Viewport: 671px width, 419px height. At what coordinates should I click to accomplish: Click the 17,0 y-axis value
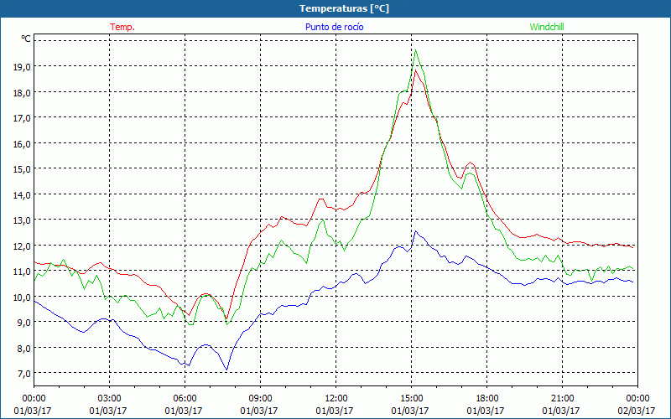tap(22, 118)
